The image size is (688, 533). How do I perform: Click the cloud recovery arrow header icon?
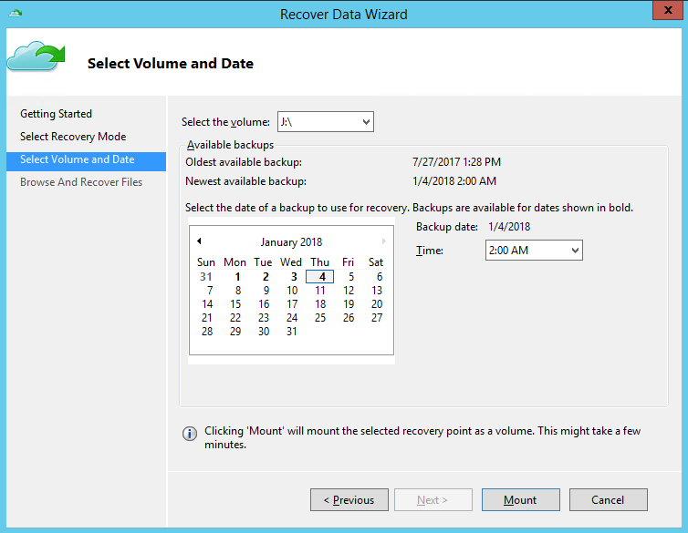[x=36, y=56]
